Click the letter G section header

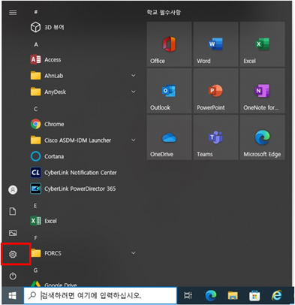pyautogui.click(x=35, y=270)
